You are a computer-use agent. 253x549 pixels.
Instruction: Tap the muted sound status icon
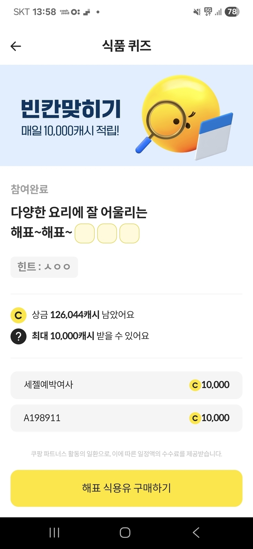coord(197,12)
